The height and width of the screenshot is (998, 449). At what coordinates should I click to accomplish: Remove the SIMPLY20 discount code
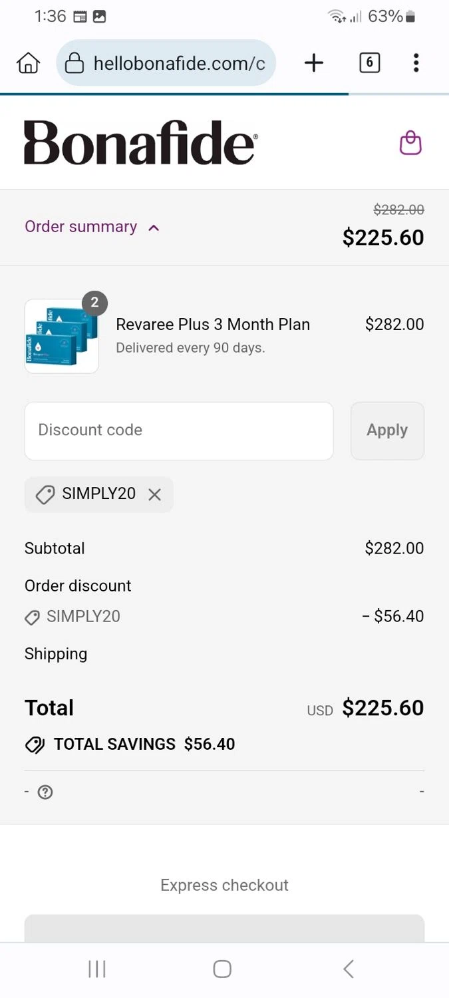pos(154,495)
